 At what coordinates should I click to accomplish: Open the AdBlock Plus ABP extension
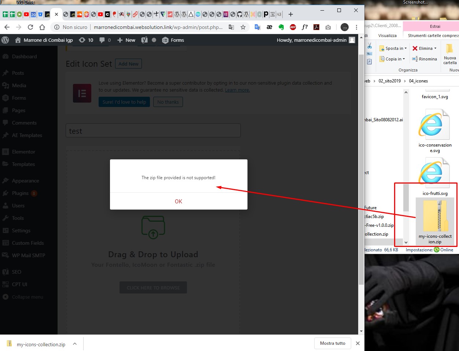pos(293,27)
